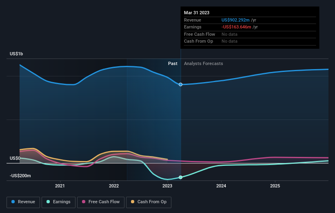The image size is (335, 213).
Task: Click the Cash From Op tooltip row label
Action: (198, 41)
